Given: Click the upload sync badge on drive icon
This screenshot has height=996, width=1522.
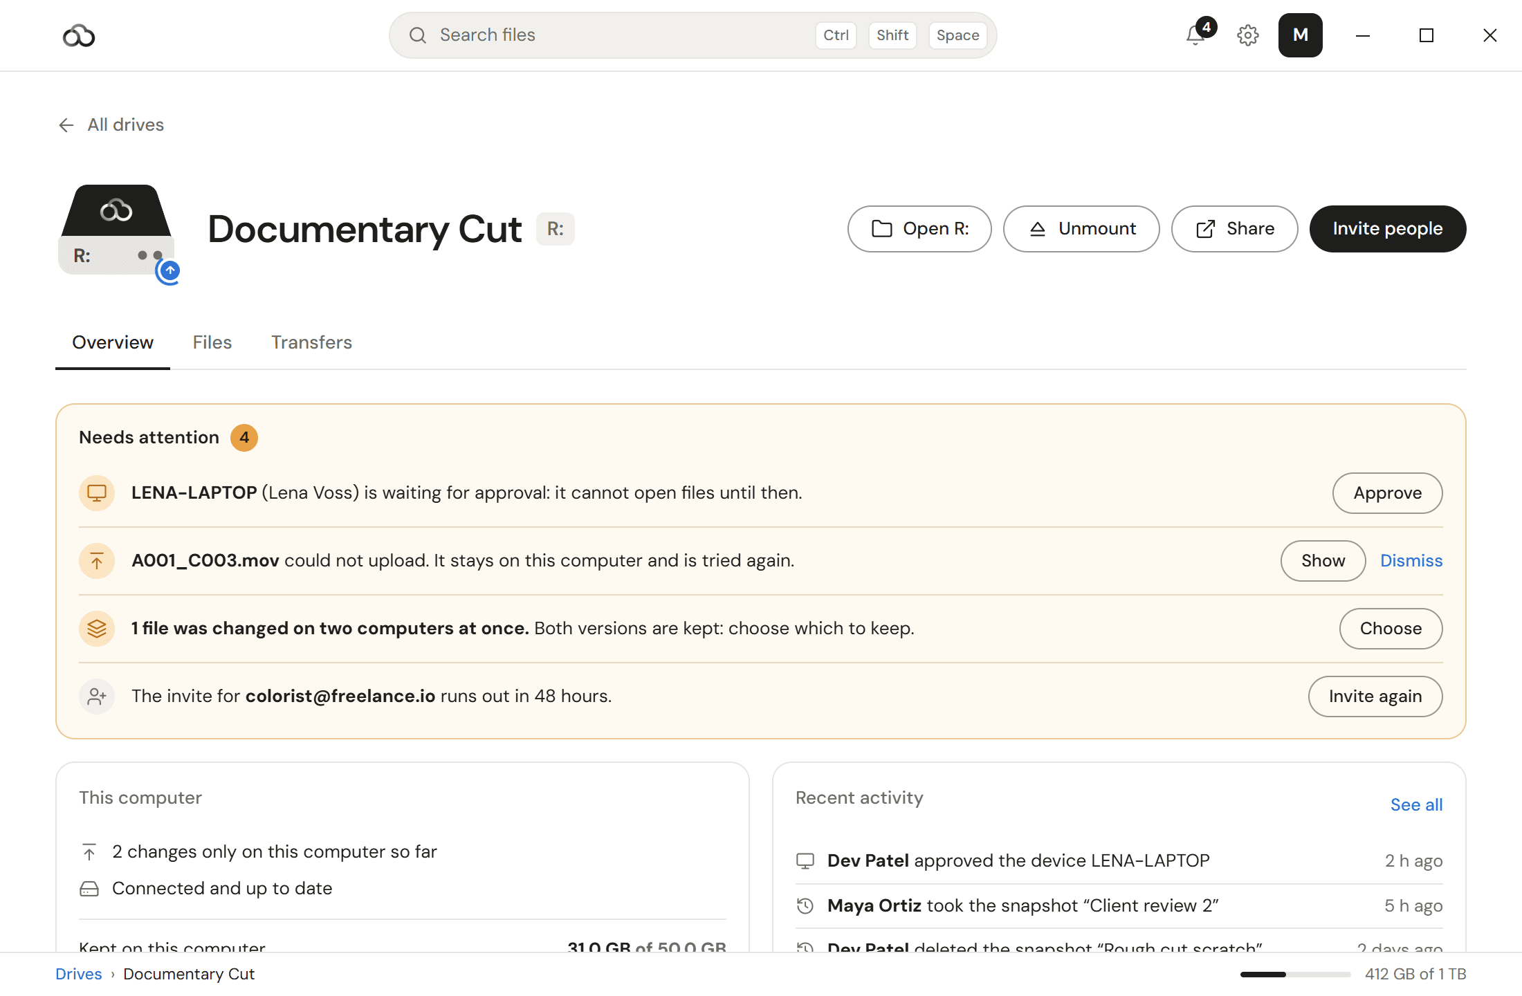Looking at the screenshot, I should pyautogui.click(x=169, y=271).
